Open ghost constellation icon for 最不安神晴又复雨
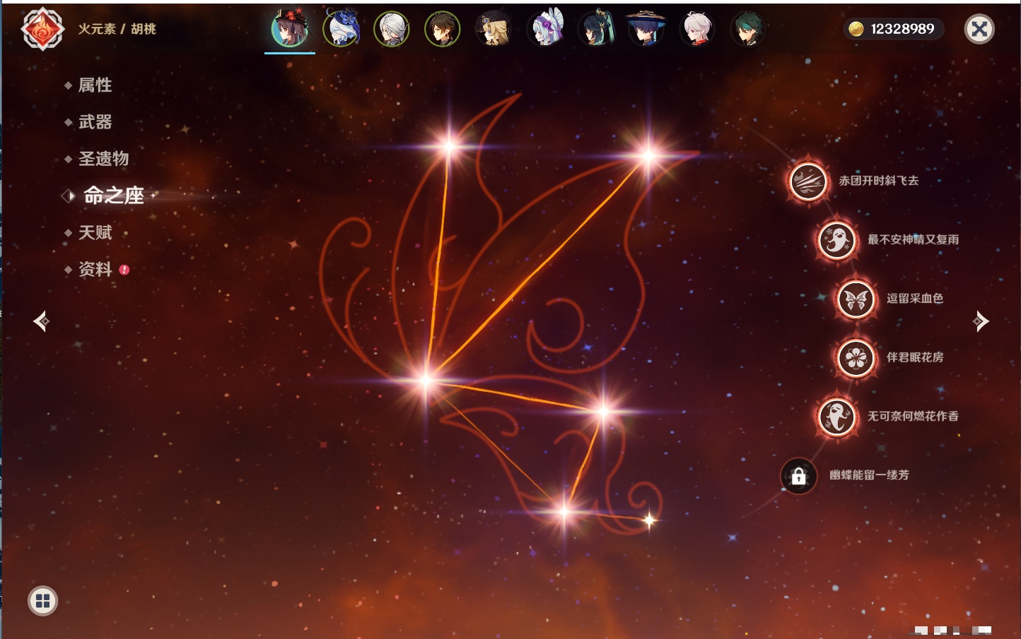The width and height of the screenshot is (1021, 639). (x=837, y=240)
